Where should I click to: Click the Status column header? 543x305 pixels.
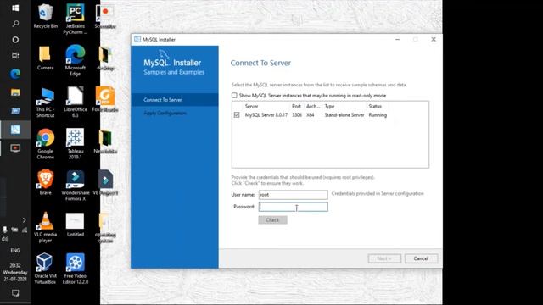(375, 106)
